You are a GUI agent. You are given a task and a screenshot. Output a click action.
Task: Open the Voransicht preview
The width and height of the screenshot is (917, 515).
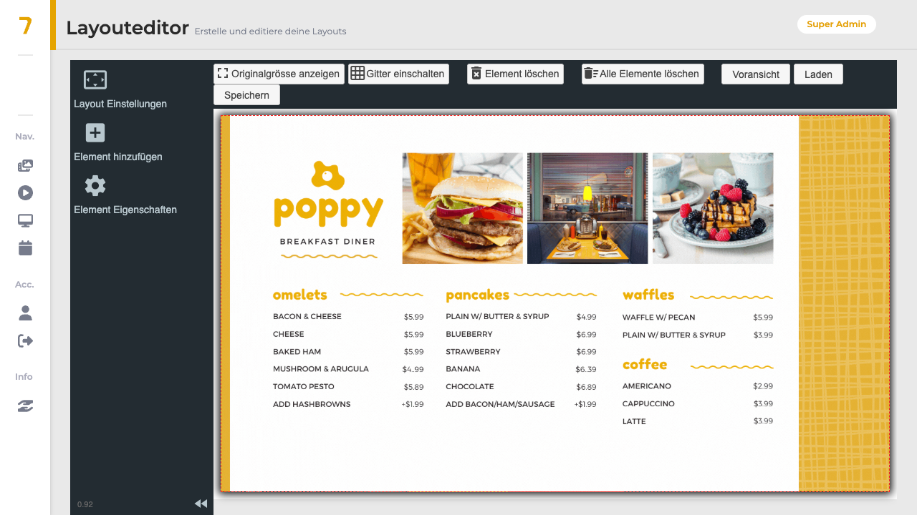(x=756, y=74)
